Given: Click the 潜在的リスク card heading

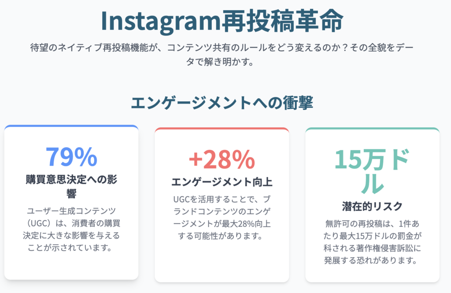Looking at the screenshot, I should coord(372,206).
